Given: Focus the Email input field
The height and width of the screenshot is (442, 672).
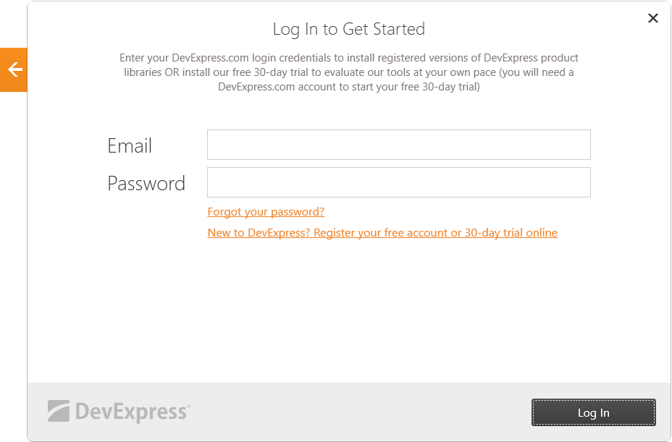Looking at the screenshot, I should coord(398,145).
